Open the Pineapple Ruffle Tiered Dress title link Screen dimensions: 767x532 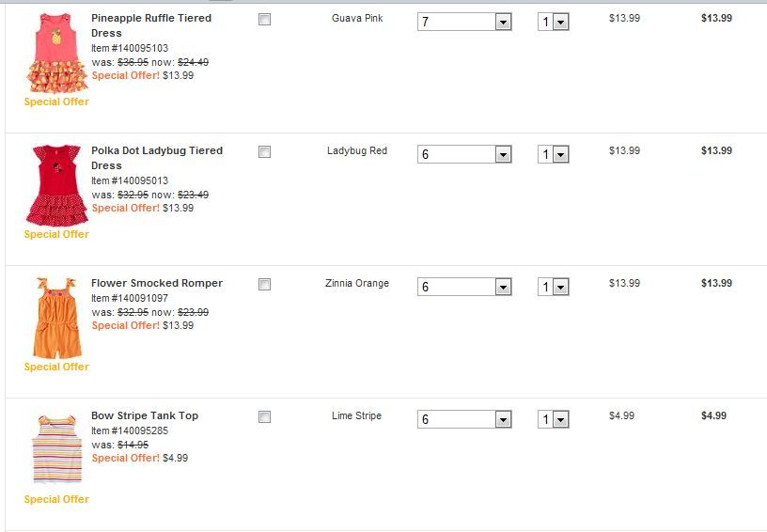pos(150,18)
